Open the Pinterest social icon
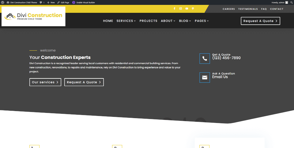Image resolution: width=294 pixels, height=148 pixels. pos(193,9)
